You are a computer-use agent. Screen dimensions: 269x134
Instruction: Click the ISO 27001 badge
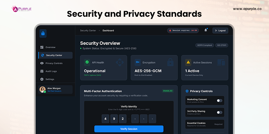click(x=222, y=45)
